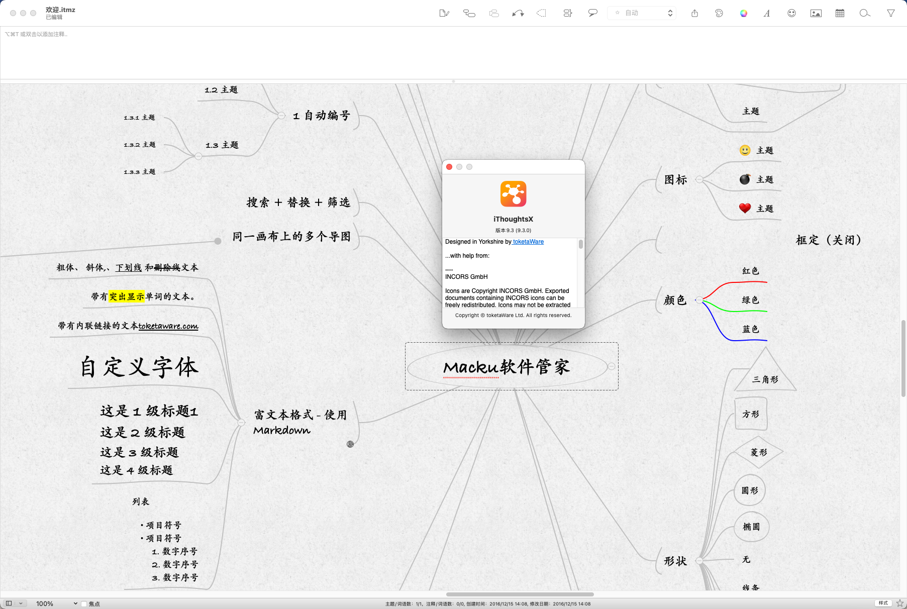Click the vertical canvas scrollbar
The image size is (907, 609).
[x=903, y=358]
